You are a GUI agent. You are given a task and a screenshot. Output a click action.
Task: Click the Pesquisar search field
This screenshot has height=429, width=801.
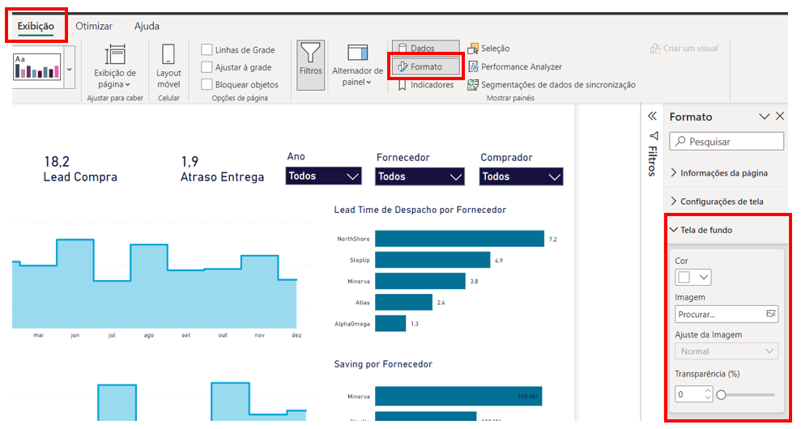point(726,142)
